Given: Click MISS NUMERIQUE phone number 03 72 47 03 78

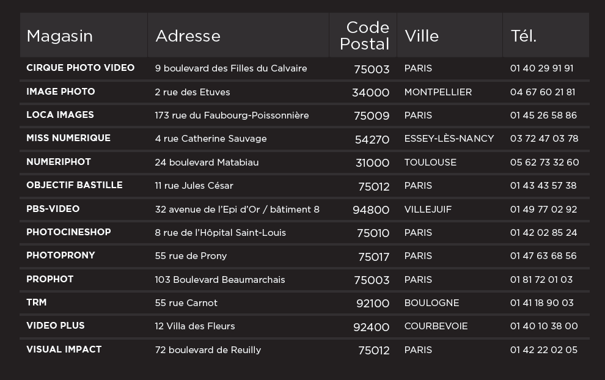Looking at the screenshot, I should pos(544,139).
